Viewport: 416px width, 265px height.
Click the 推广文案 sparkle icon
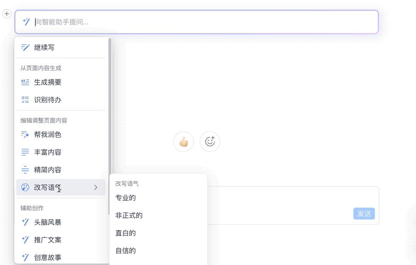(x=25, y=240)
